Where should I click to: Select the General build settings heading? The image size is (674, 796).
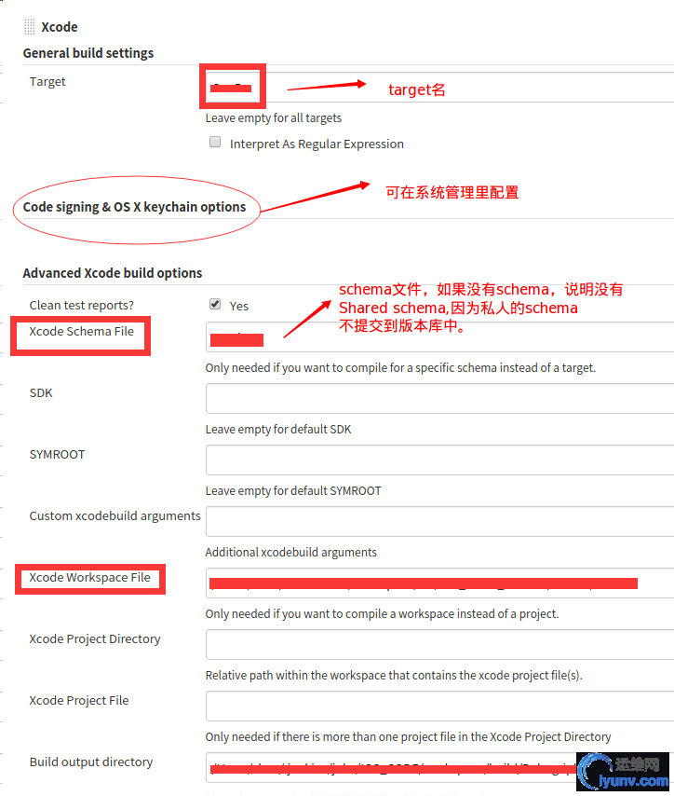point(88,53)
